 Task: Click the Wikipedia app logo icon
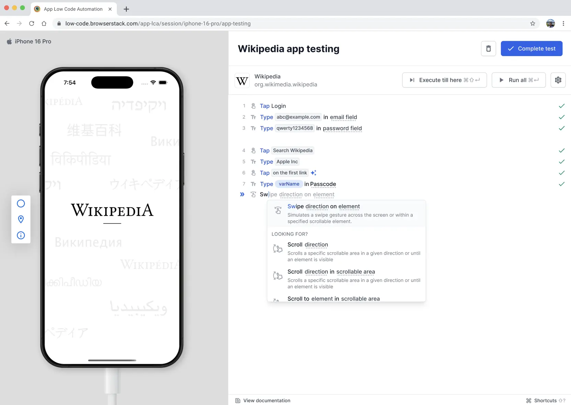[242, 80]
